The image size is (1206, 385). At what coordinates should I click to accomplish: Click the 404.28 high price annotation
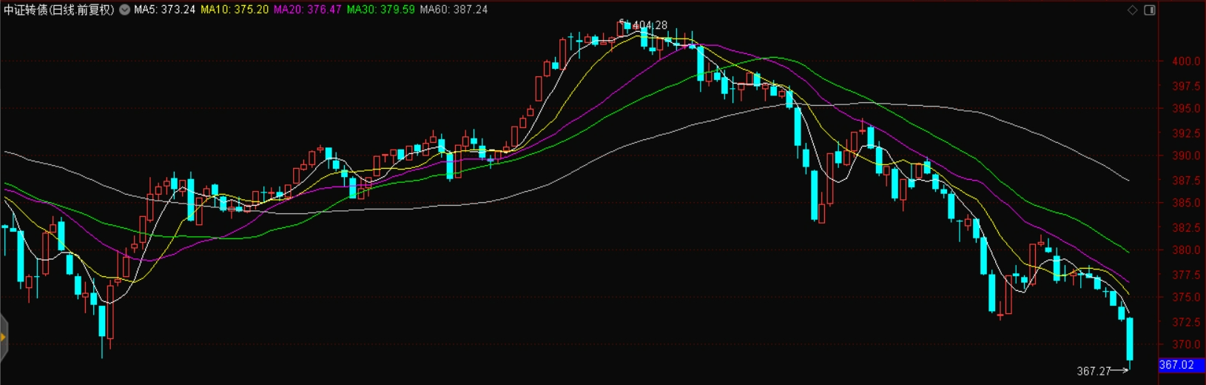tap(649, 25)
